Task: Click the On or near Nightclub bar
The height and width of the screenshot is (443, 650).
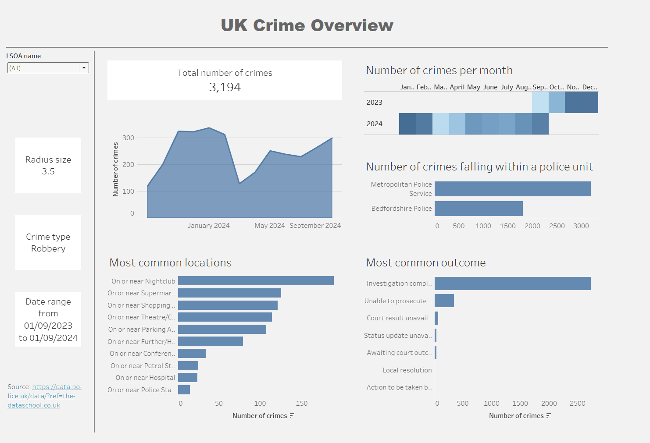Action: pyautogui.click(x=256, y=281)
